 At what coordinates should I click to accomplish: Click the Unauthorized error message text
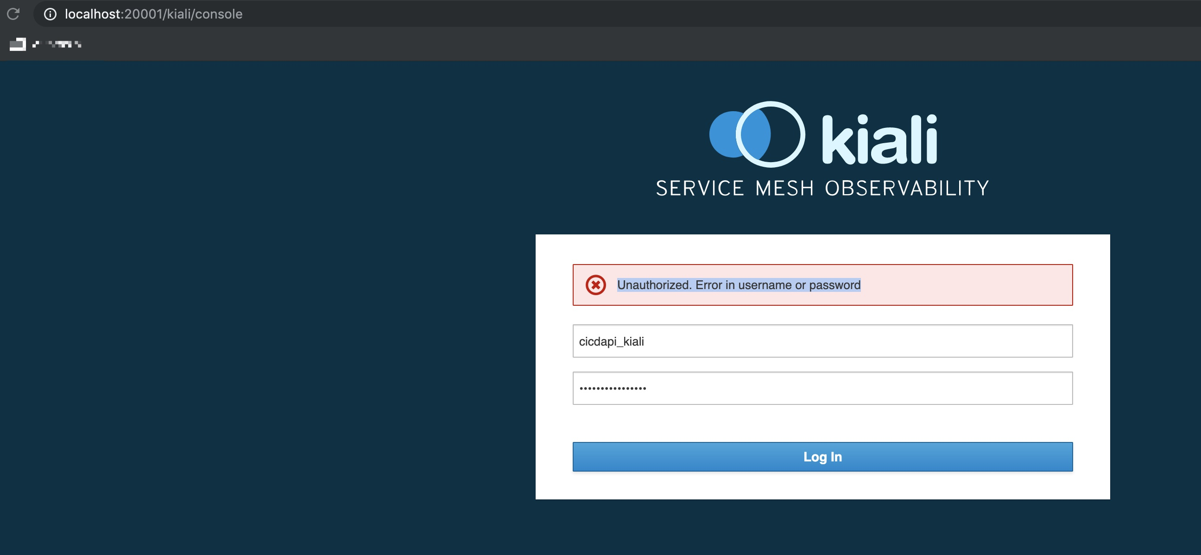coord(739,285)
